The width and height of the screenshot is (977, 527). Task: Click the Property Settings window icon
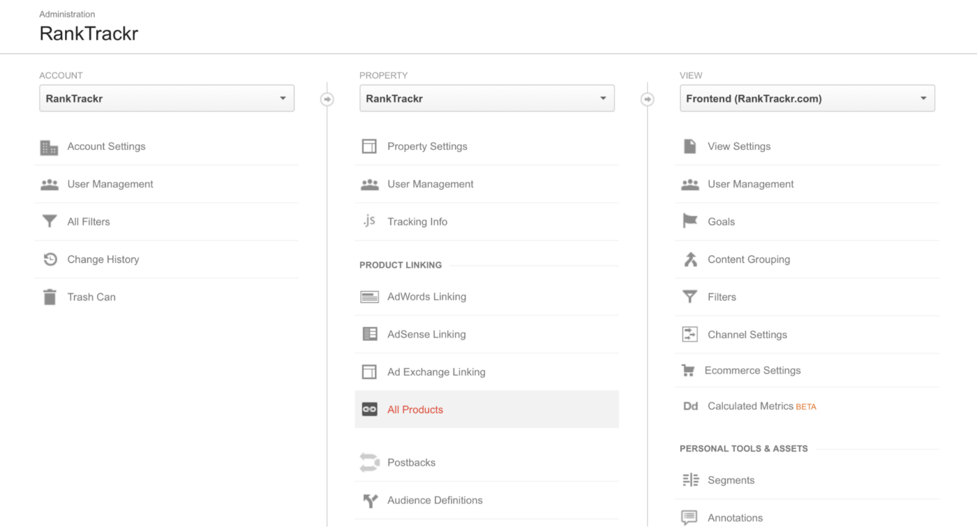point(369,146)
